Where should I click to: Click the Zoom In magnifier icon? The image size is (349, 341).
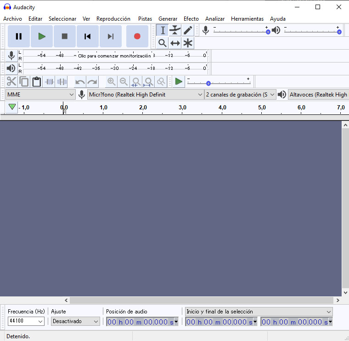coord(111,82)
